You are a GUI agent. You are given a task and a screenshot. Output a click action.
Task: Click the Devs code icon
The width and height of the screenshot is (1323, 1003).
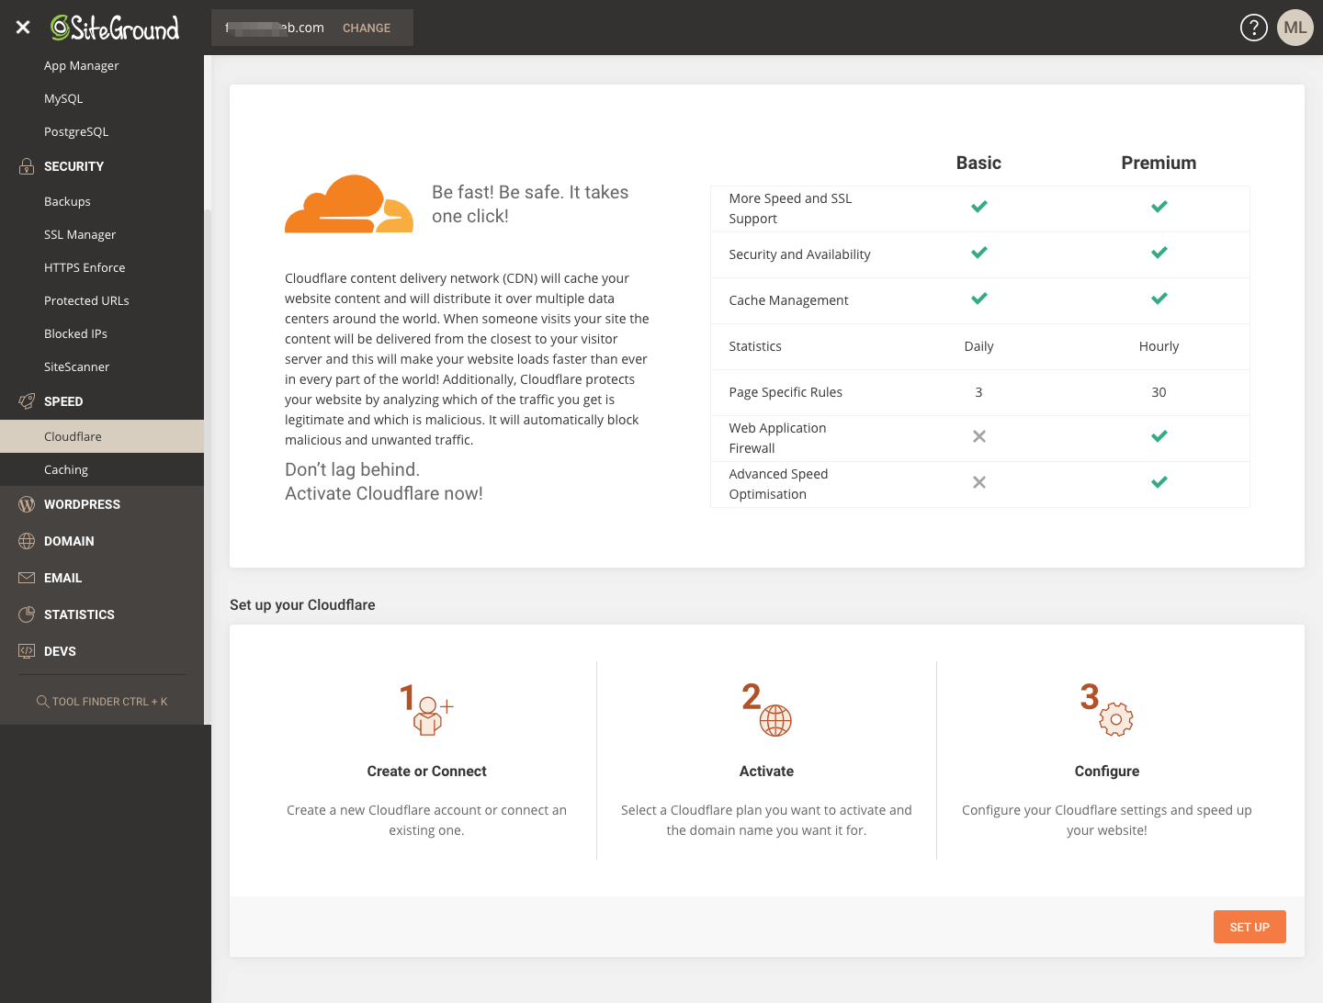[27, 651]
